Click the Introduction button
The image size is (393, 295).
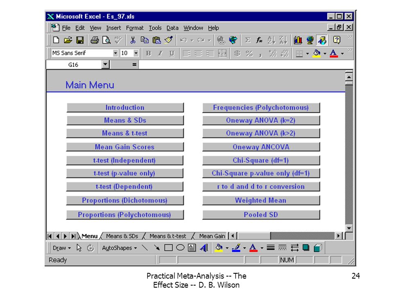pyautogui.click(x=125, y=108)
